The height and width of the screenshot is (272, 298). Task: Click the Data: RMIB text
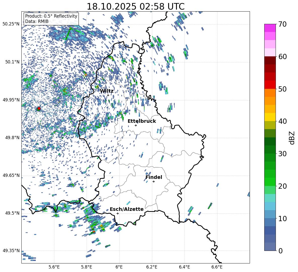37,21
